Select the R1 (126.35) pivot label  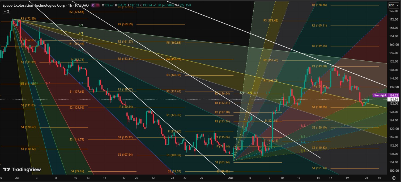click(174, 115)
